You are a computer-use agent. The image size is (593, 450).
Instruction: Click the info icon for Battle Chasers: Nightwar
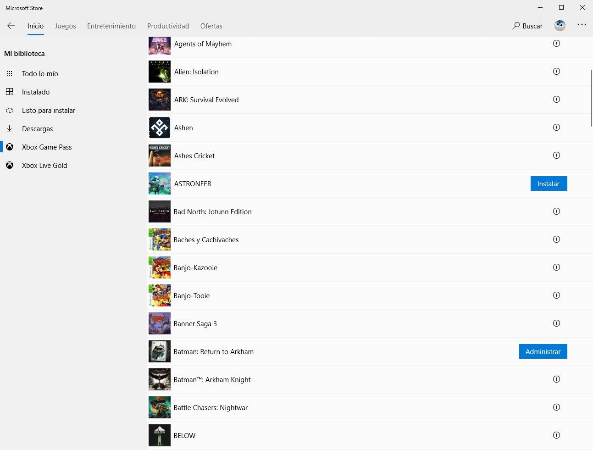(556, 407)
